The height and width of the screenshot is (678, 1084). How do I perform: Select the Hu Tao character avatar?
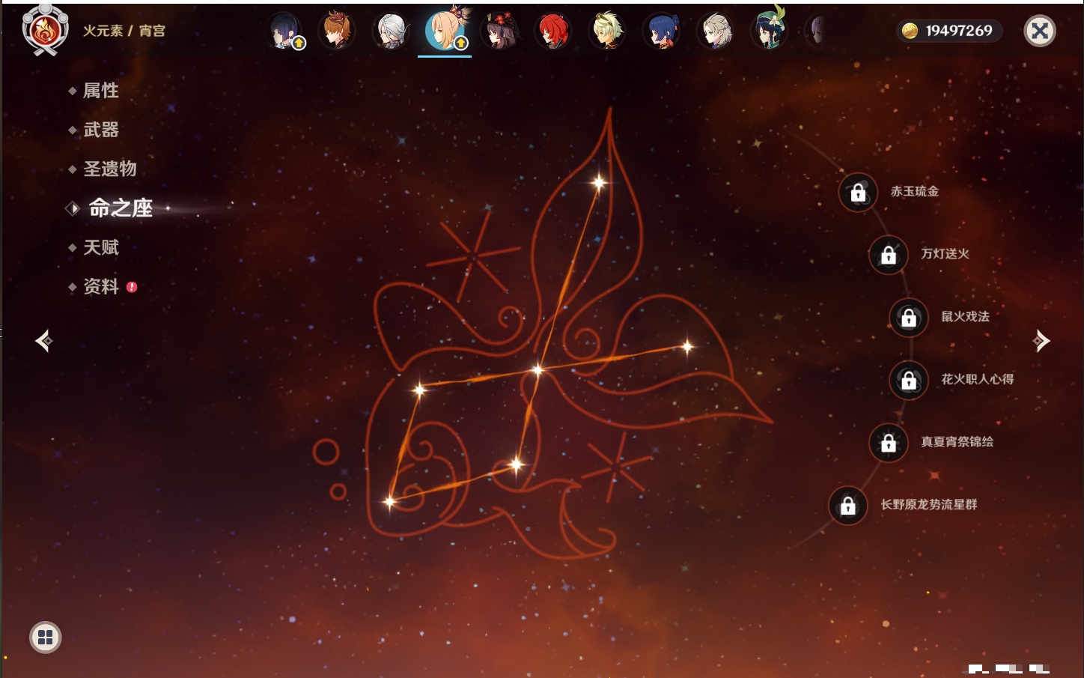pyautogui.click(x=499, y=31)
